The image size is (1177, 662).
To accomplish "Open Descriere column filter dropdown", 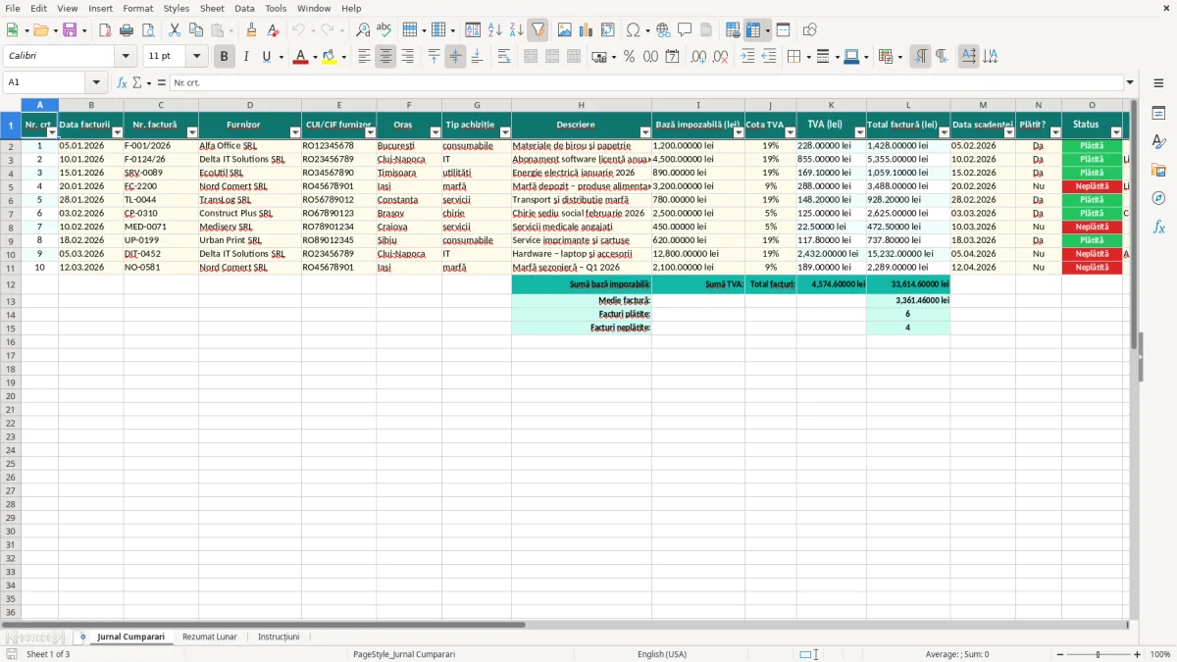I will click(645, 131).
